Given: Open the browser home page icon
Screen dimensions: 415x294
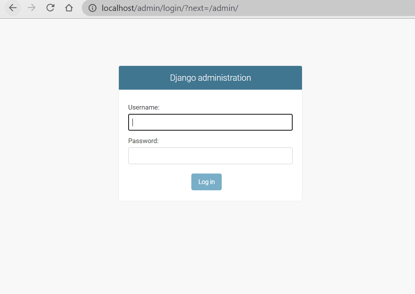Looking at the screenshot, I should (x=69, y=8).
